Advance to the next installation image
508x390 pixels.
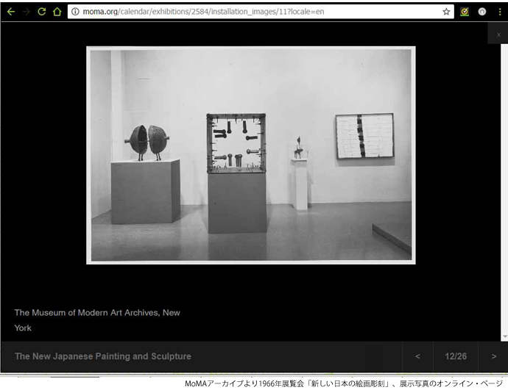click(493, 356)
